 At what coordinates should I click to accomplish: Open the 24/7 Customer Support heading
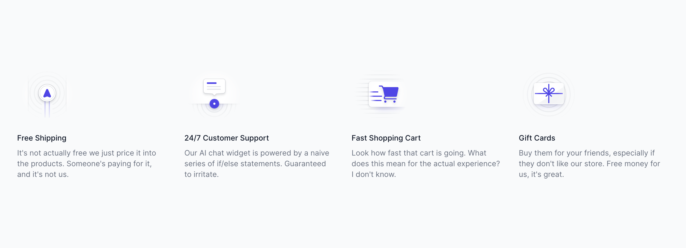(x=226, y=138)
